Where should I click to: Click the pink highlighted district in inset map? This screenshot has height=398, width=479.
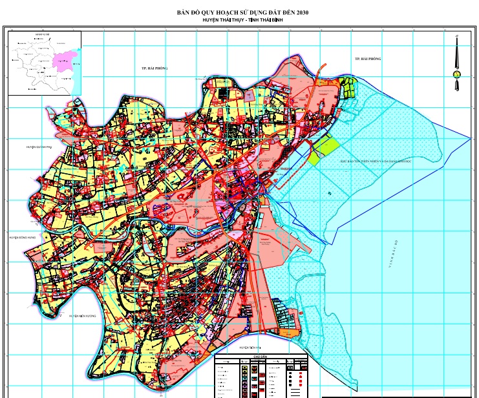coord(65,62)
